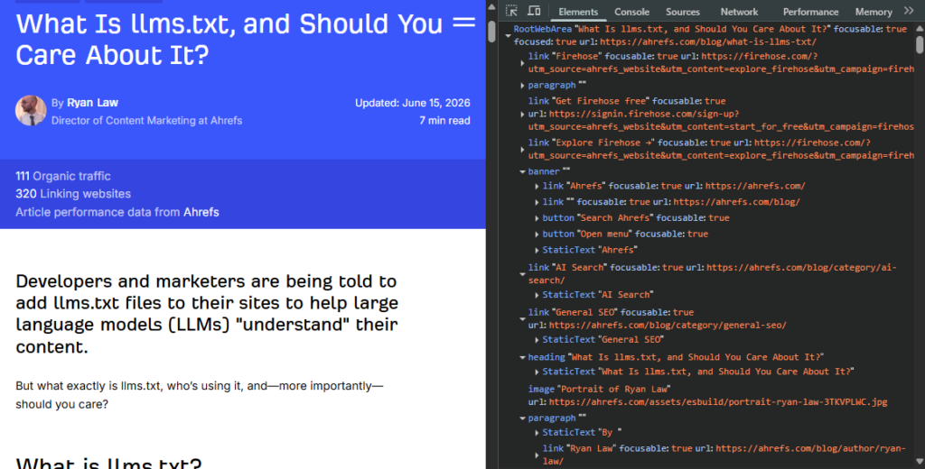
Task: Click the inspect element picker icon
Action: 511,11
